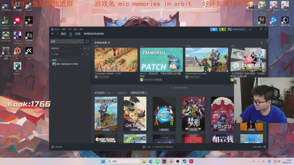This screenshot has height=165, width=294.
Task: Switch to the 库 (Library) tab
Action: (71, 34)
